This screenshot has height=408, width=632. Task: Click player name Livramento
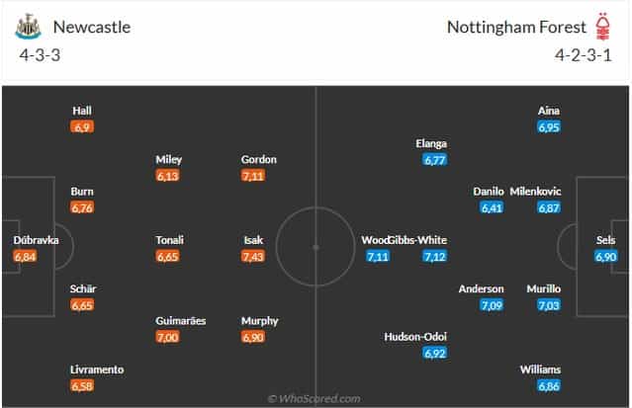[x=97, y=369]
